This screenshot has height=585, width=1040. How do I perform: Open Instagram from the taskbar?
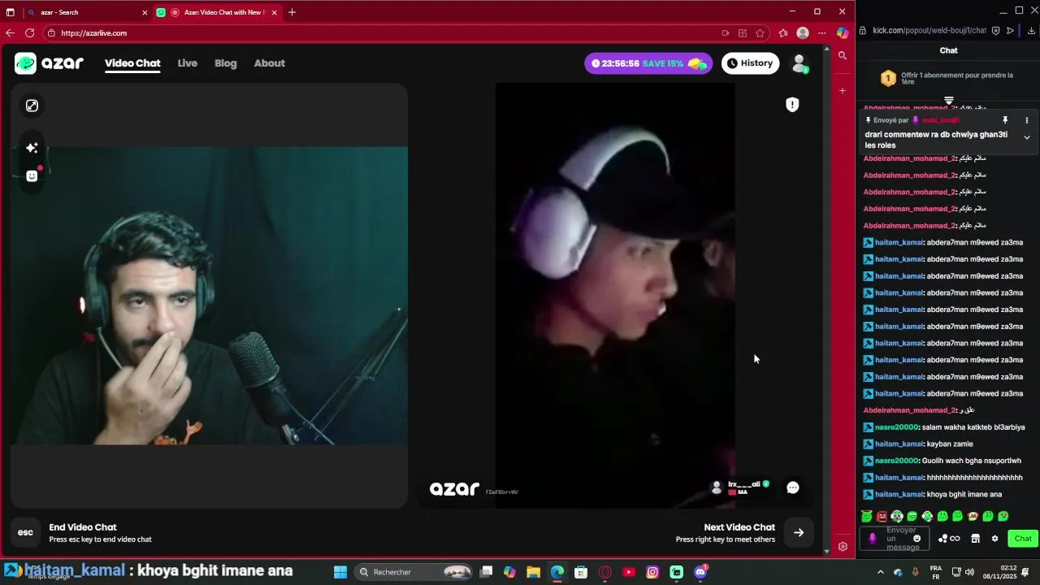pos(652,572)
